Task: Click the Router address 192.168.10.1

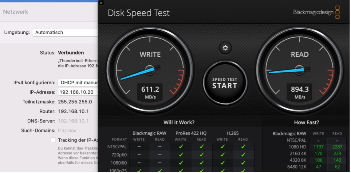Action: [73, 111]
